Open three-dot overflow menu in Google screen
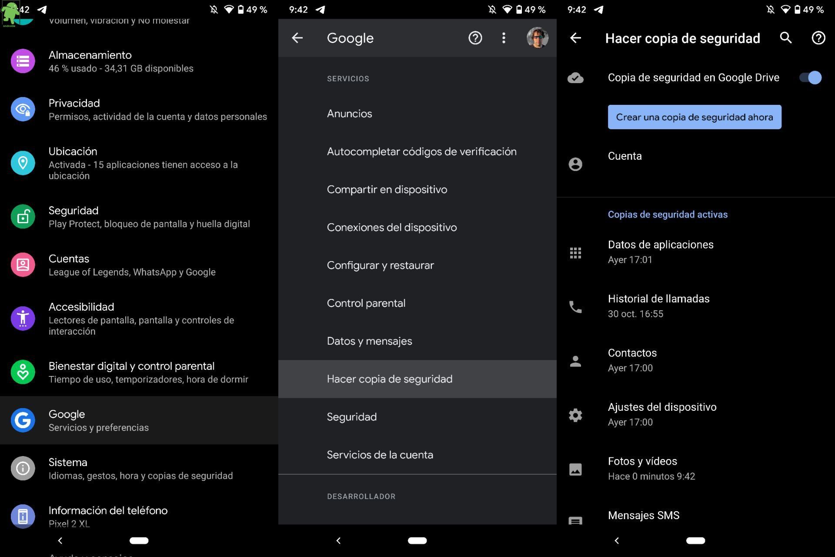This screenshot has height=557, width=835. [504, 38]
